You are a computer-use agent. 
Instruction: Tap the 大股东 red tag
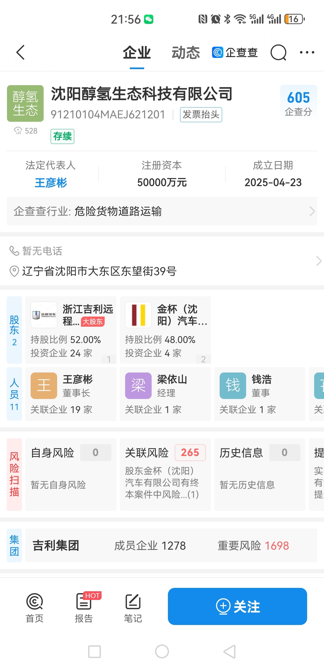coord(93,322)
